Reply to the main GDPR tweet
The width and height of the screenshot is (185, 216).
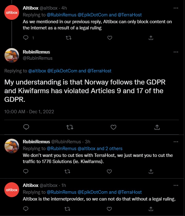click(x=27, y=127)
